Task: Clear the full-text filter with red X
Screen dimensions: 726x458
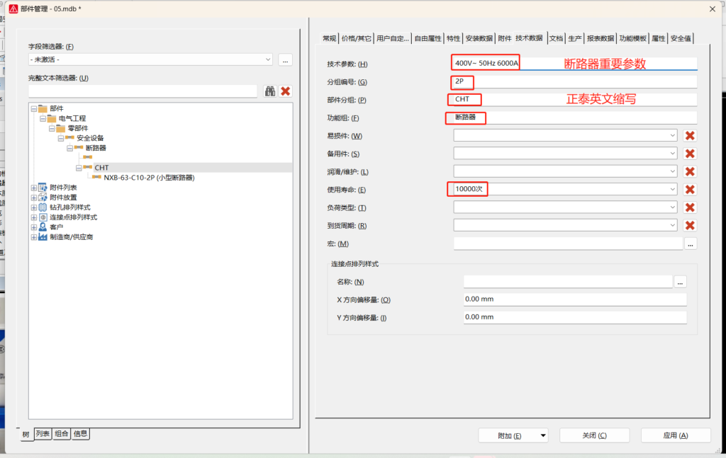Action: [286, 91]
